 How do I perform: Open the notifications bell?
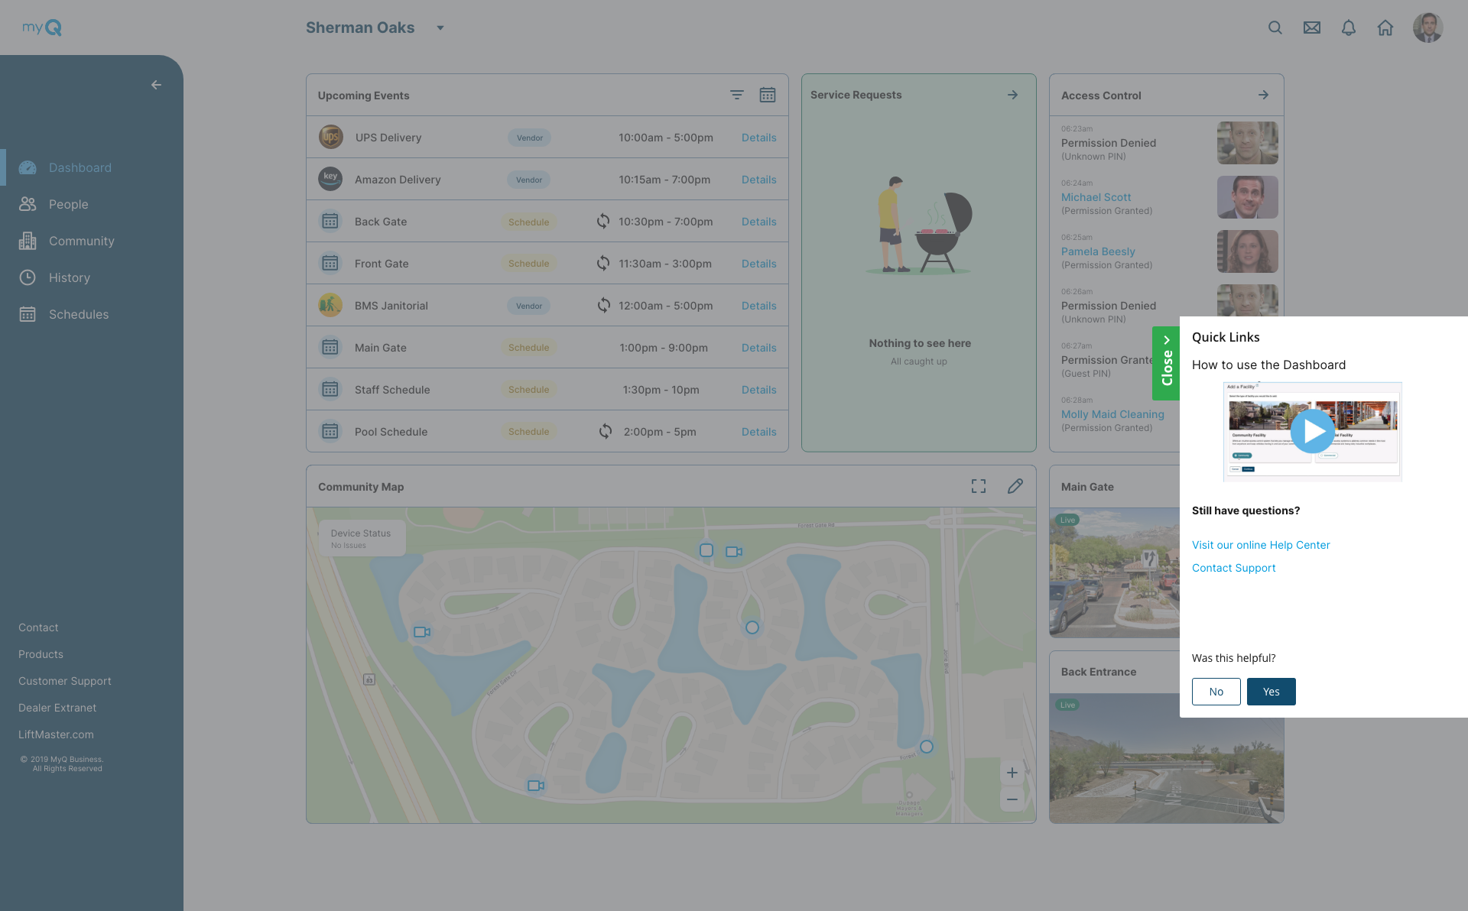1349,28
